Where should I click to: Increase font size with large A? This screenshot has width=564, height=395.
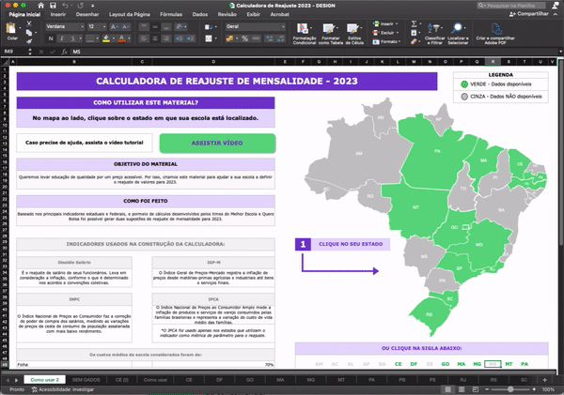coord(114,26)
